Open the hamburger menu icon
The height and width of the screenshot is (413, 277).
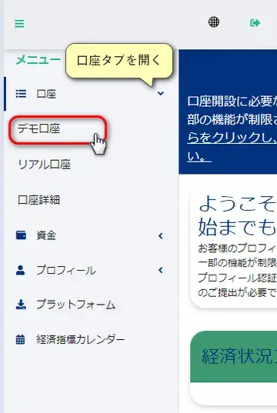[x=19, y=24]
